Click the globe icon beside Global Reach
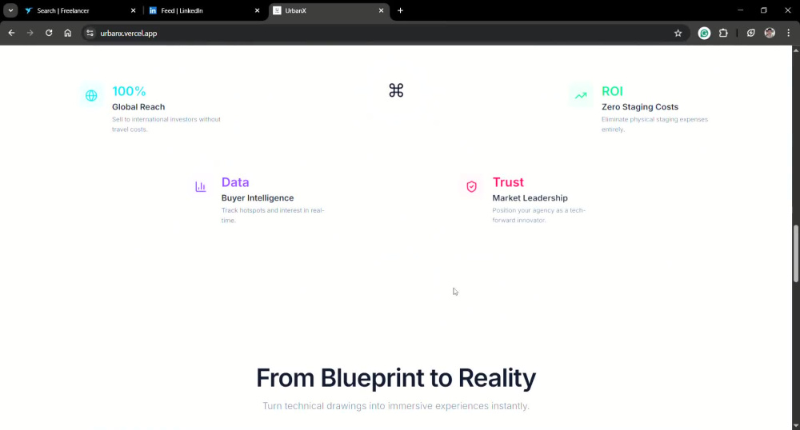This screenshot has width=800, height=430. [x=91, y=95]
